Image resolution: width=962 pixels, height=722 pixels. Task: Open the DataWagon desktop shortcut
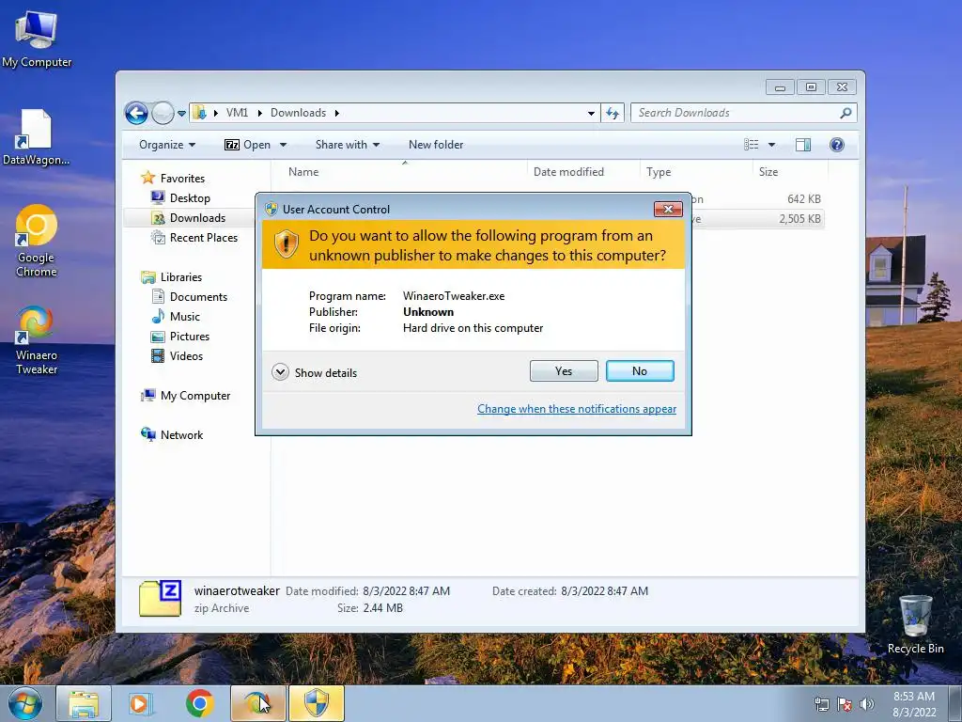[x=36, y=137]
